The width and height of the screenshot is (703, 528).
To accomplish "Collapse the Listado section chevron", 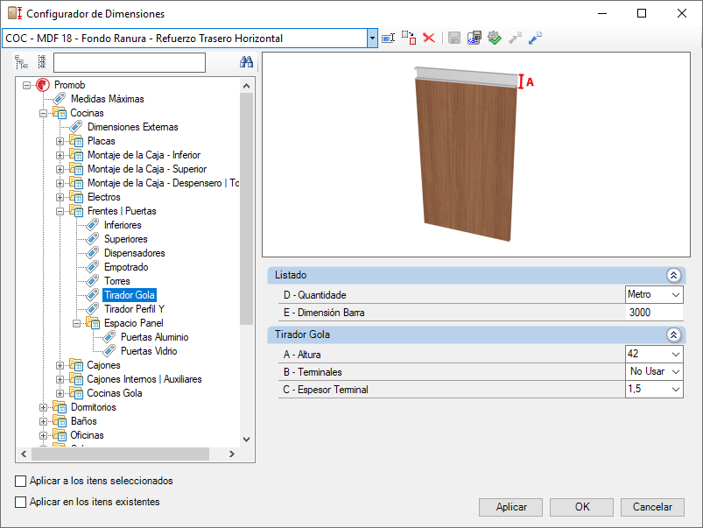I will tap(673, 275).
